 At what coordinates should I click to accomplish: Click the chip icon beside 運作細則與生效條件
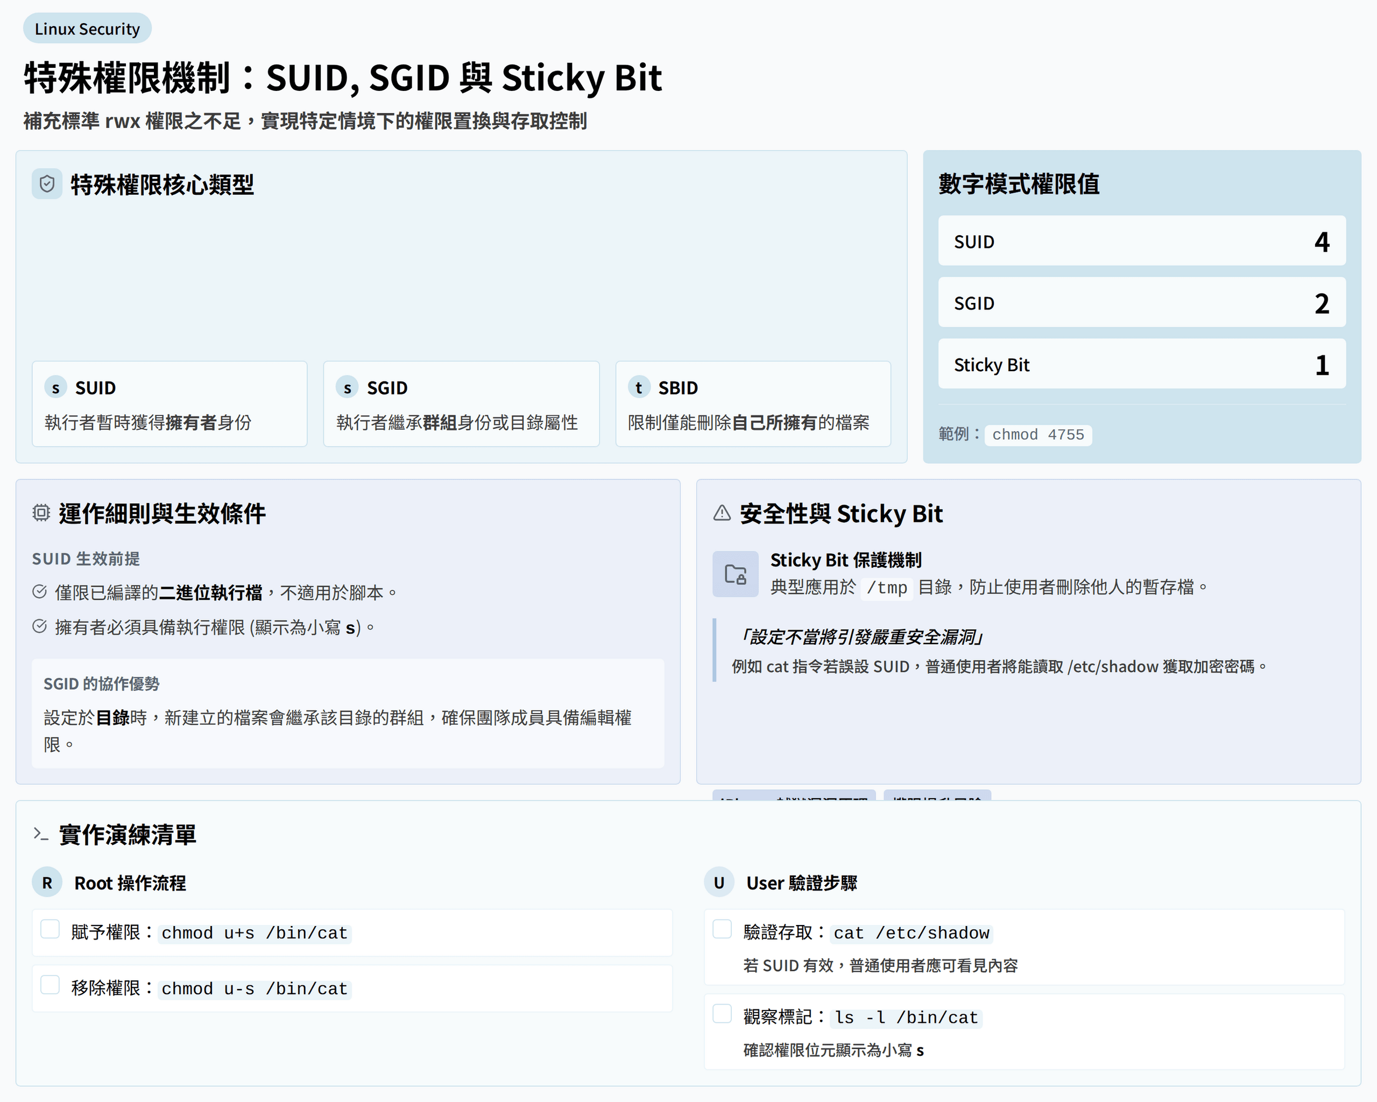click(x=41, y=513)
